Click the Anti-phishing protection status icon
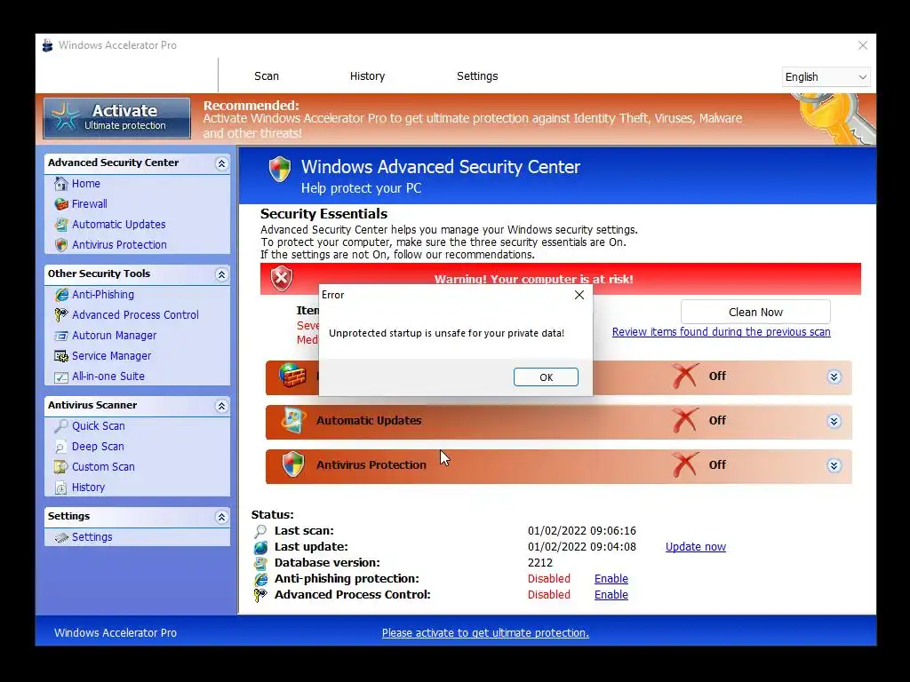Viewport: 910px width, 682px height. coord(260,579)
